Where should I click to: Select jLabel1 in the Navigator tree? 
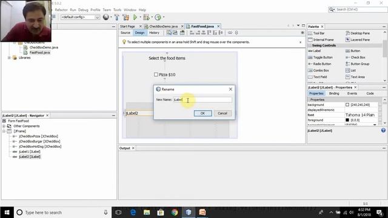coord(30,151)
